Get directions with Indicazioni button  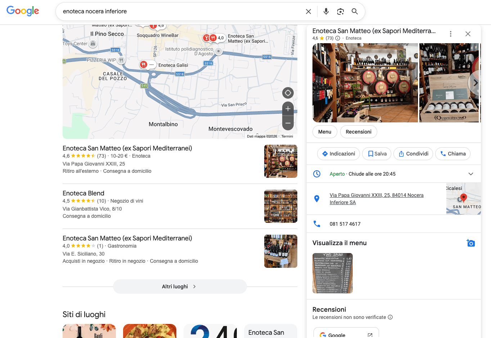[x=338, y=154]
